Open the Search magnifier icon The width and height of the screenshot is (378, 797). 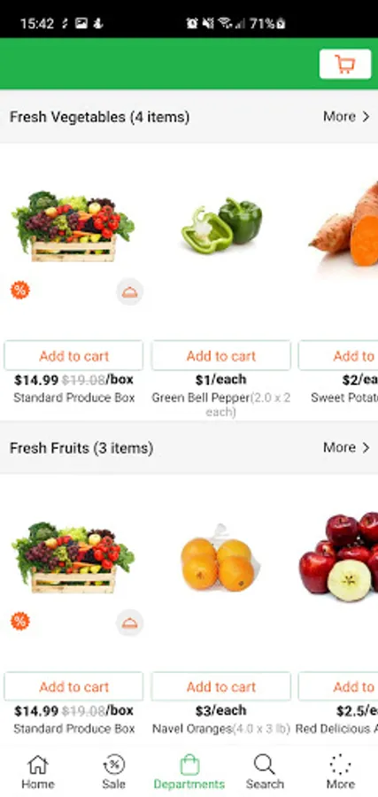coord(264,764)
